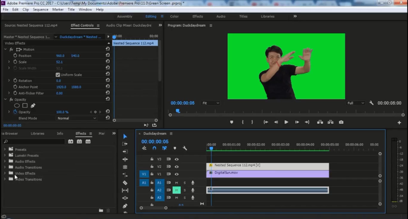Select the Razor tool in the toolbar
Image resolution: width=408 pixels, height=219 pixels.
coord(125,183)
